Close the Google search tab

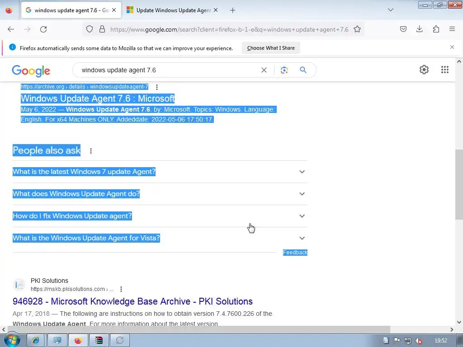[x=114, y=10]
